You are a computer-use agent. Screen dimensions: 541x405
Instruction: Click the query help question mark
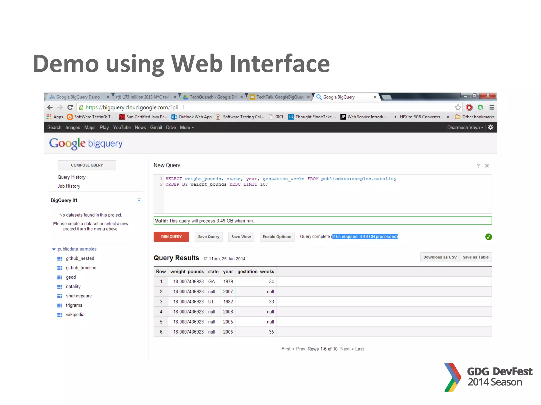point(478,166)
